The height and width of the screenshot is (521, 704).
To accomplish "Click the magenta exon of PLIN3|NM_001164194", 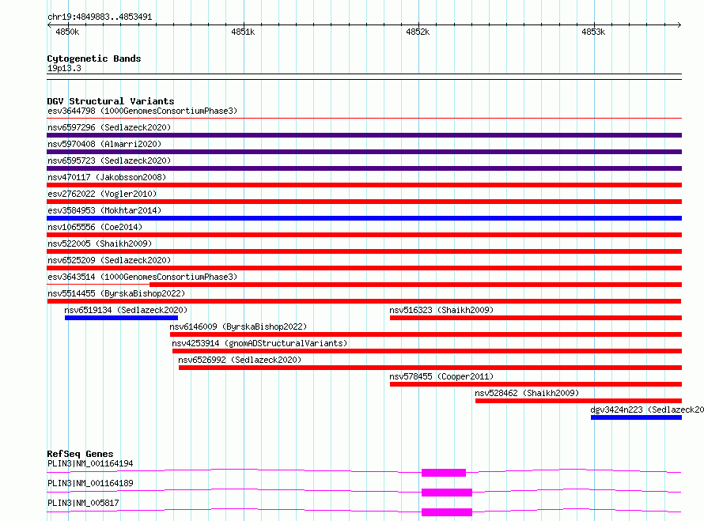I will pos(444,473).
